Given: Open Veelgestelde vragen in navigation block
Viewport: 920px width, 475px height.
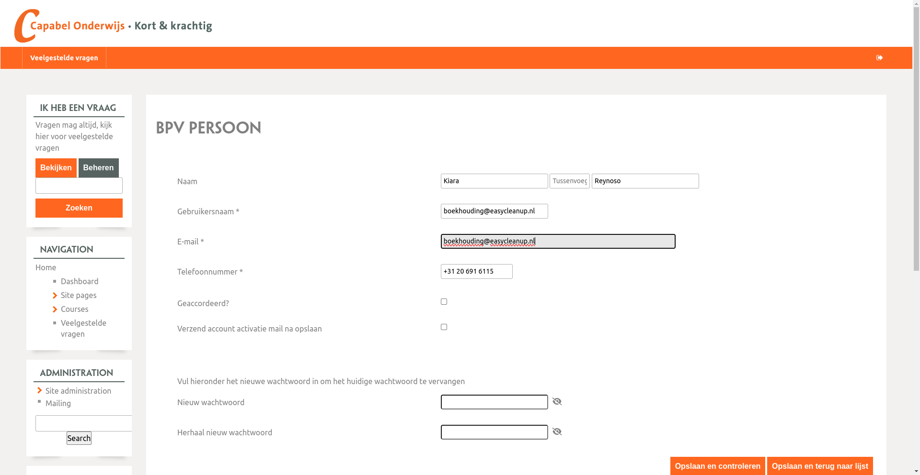Looking at the screenshot, I should click(83, 328).
